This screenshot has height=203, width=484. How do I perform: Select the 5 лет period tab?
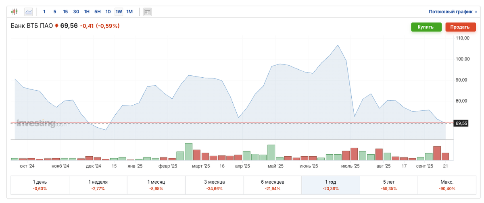(388, 185)
